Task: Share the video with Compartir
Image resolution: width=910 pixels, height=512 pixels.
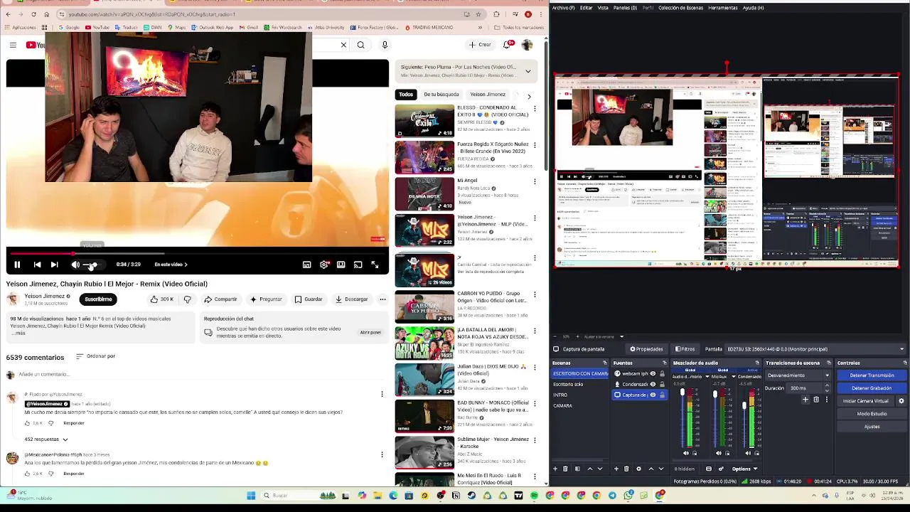Action: click(221, 299)
